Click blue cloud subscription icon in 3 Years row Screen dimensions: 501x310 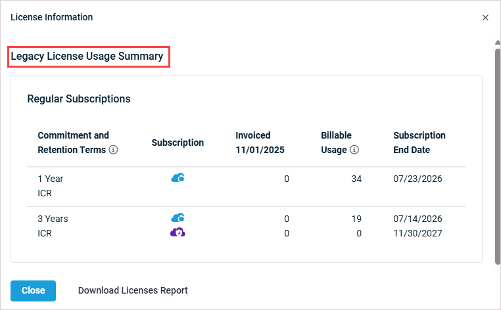178,218
